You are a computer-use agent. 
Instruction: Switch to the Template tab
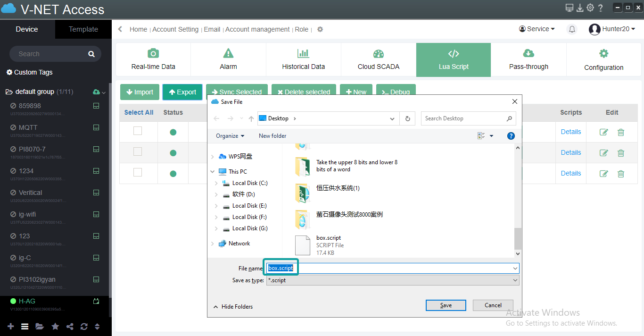pyautogui.click(x=83, y=29)
